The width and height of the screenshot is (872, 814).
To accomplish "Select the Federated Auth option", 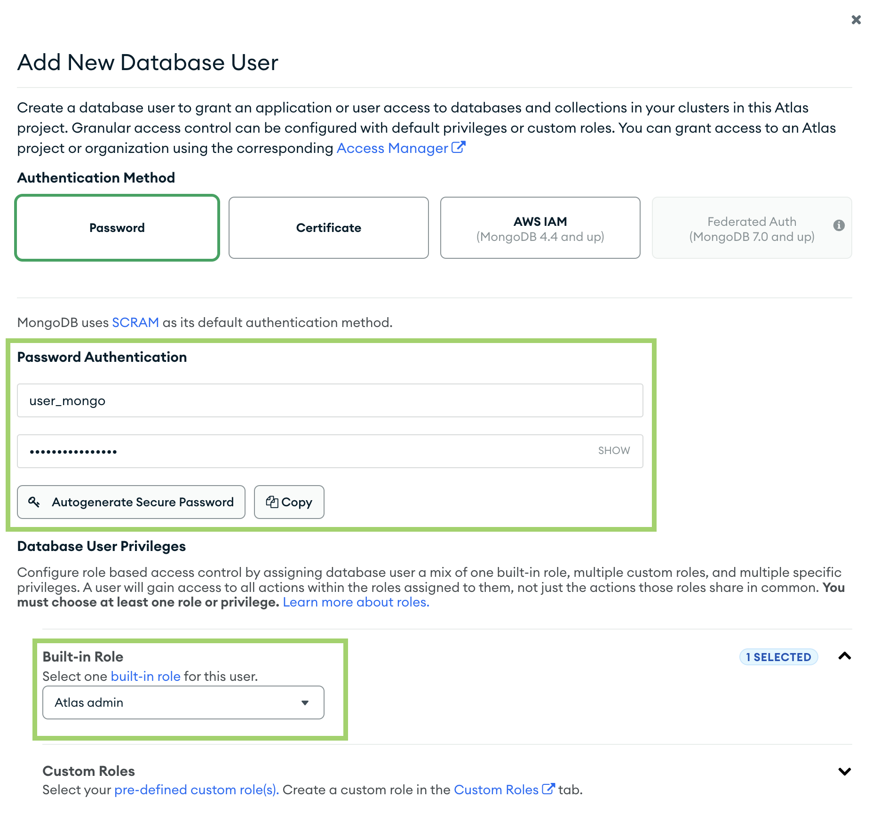I will 751,229.
